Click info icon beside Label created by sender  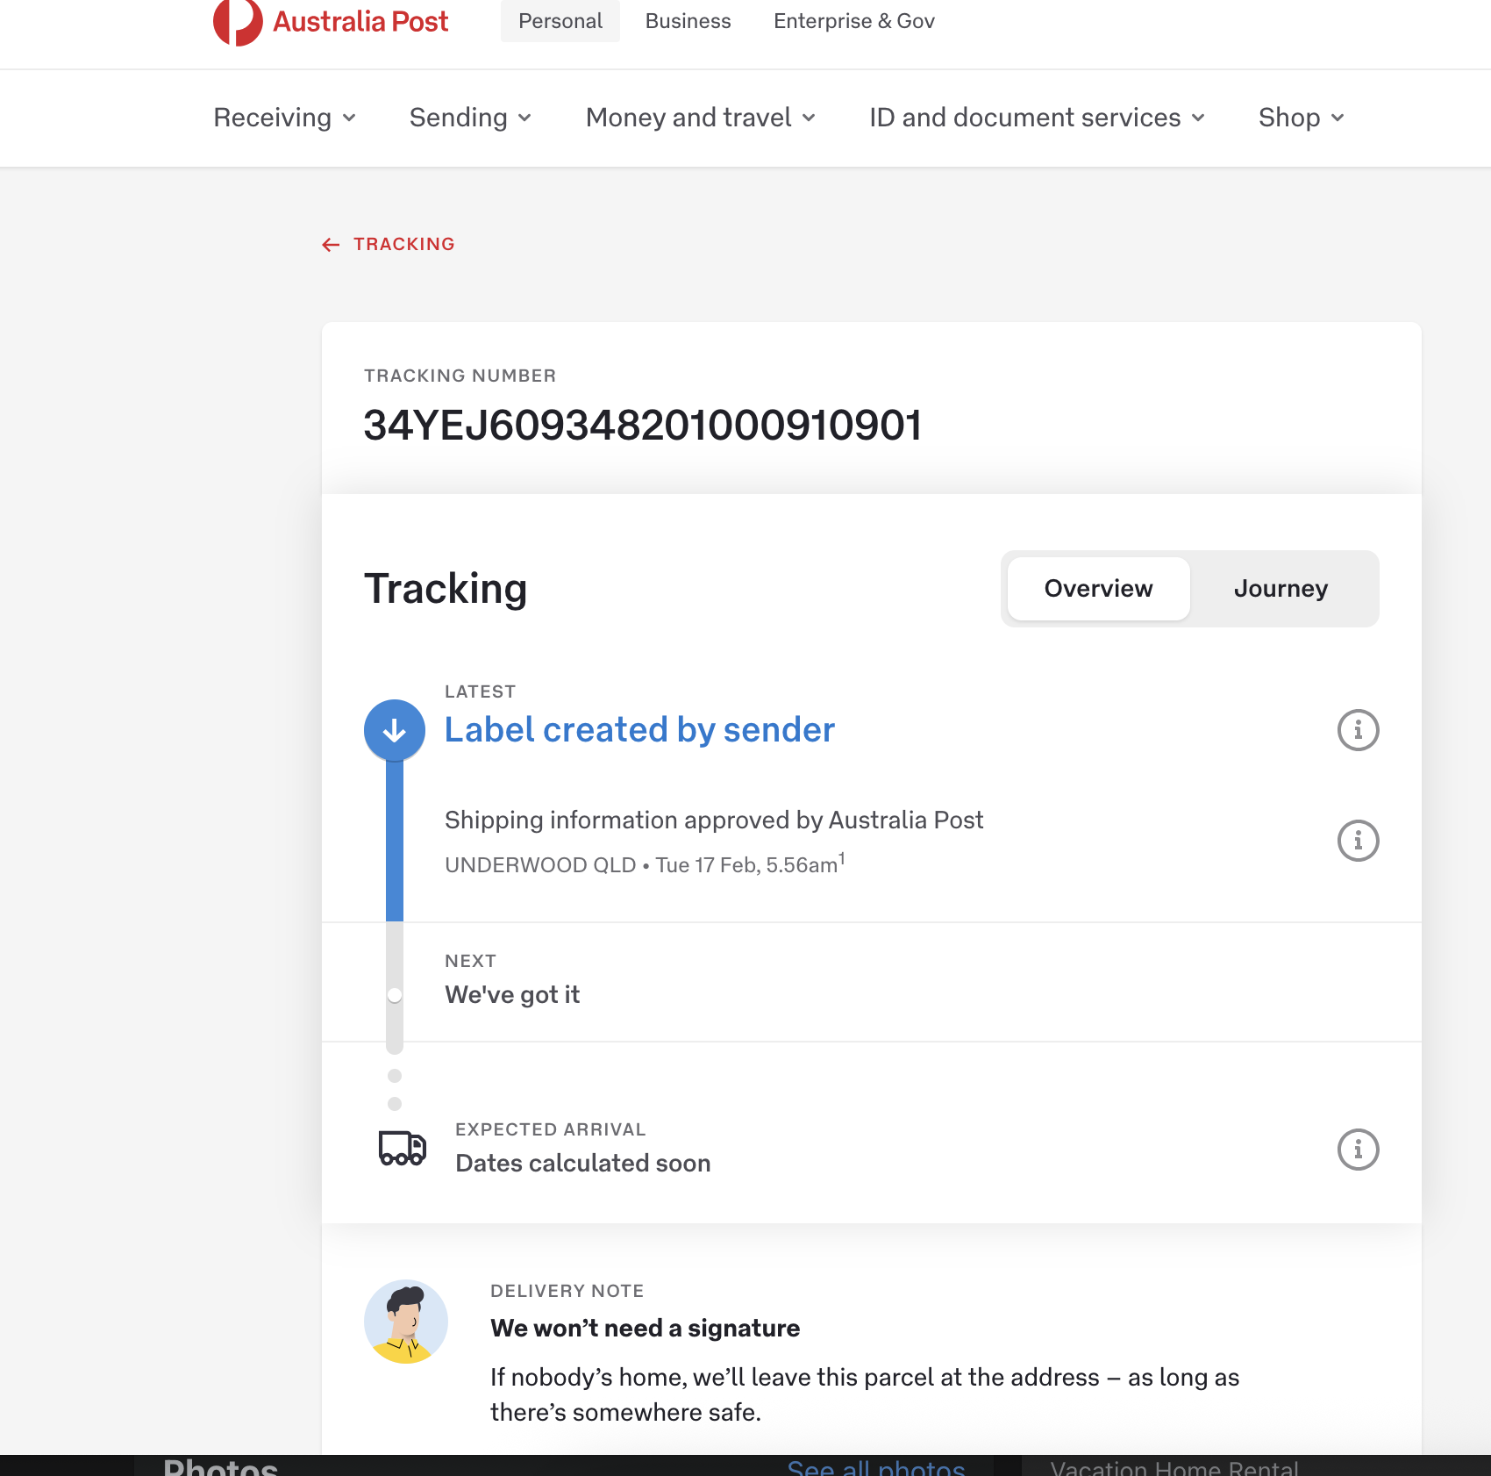coord(1358,730)
